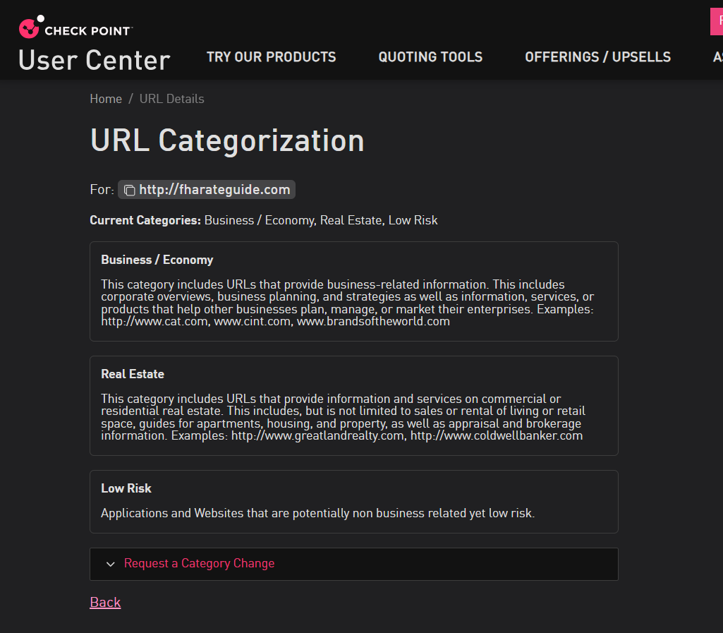Image resolution: width=723 pixels, height=633 pixels.
Task: Click the www.coldwellbanker.com example URL
Action: [497, 435]
